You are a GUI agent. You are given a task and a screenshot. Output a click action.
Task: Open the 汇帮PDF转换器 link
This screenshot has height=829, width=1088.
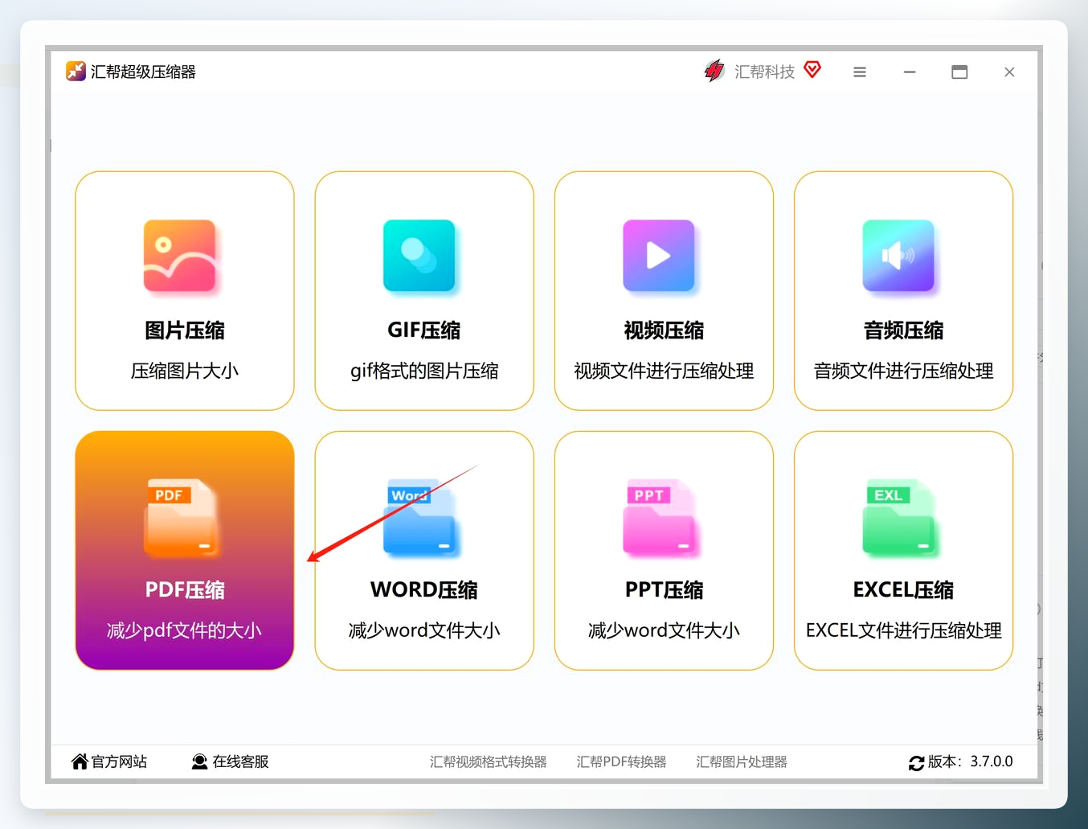621,761
